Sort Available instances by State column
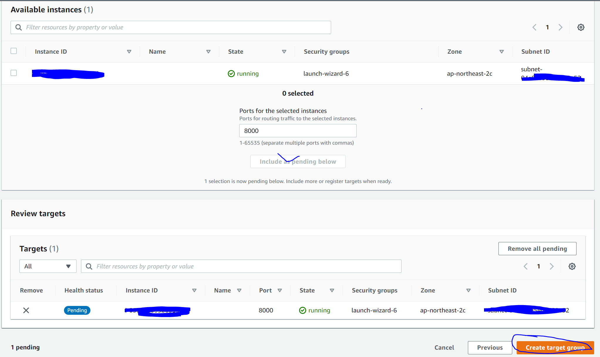The image size is (600, 357). (x=284, y=52)
